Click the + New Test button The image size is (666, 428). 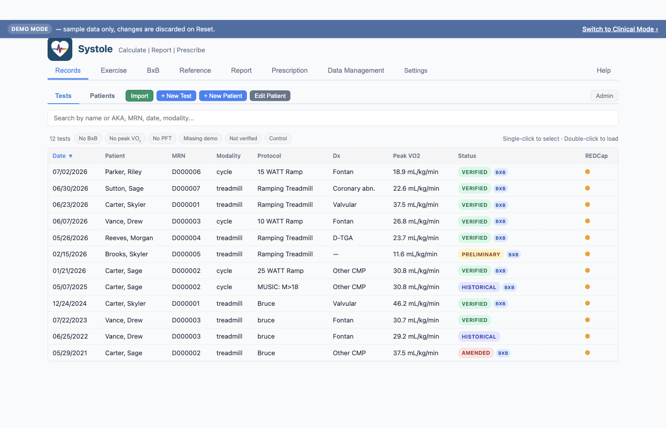click(x=176, y=96)
